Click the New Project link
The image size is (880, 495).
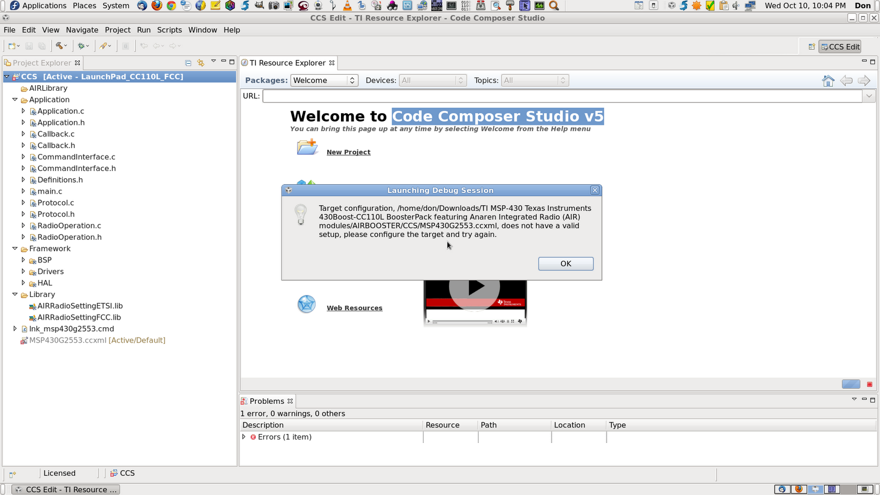tap(348, 152)
